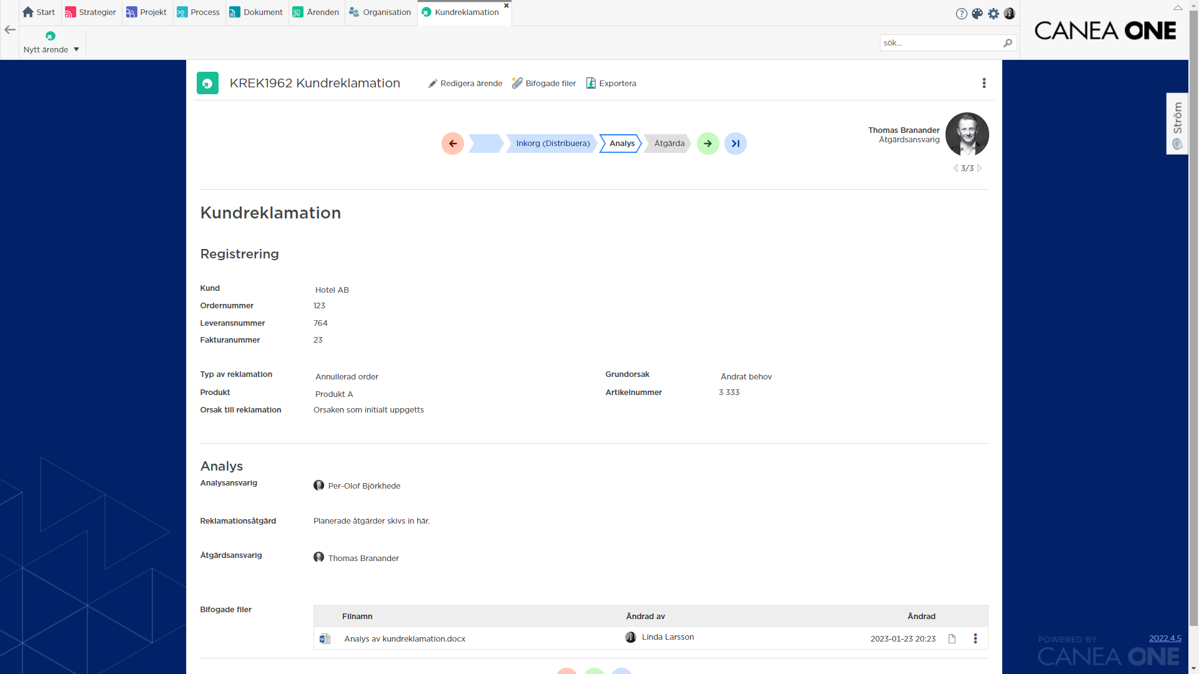
Task: Open the version link 2022.4.5
Action: (x=1165, y=638)
